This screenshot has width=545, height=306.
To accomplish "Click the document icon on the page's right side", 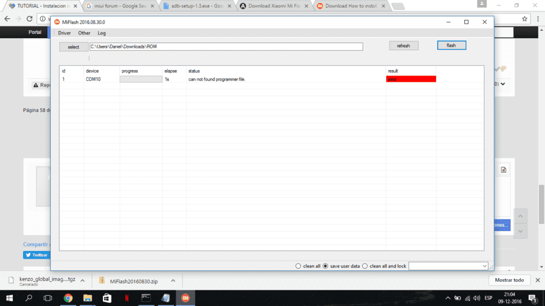I will point(504,170).
